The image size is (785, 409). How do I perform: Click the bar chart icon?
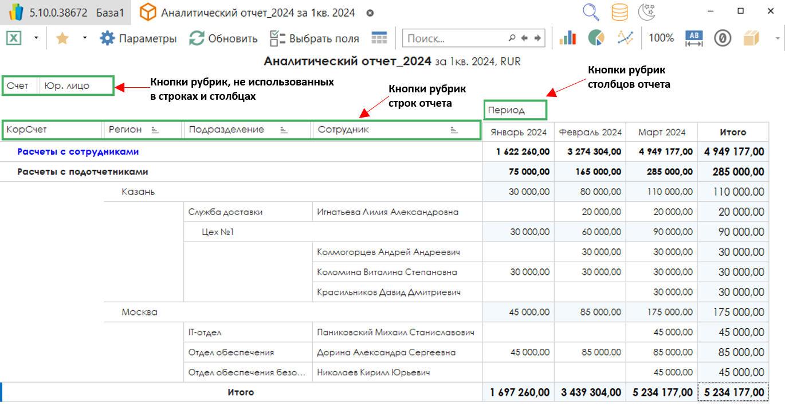[567, 38]
